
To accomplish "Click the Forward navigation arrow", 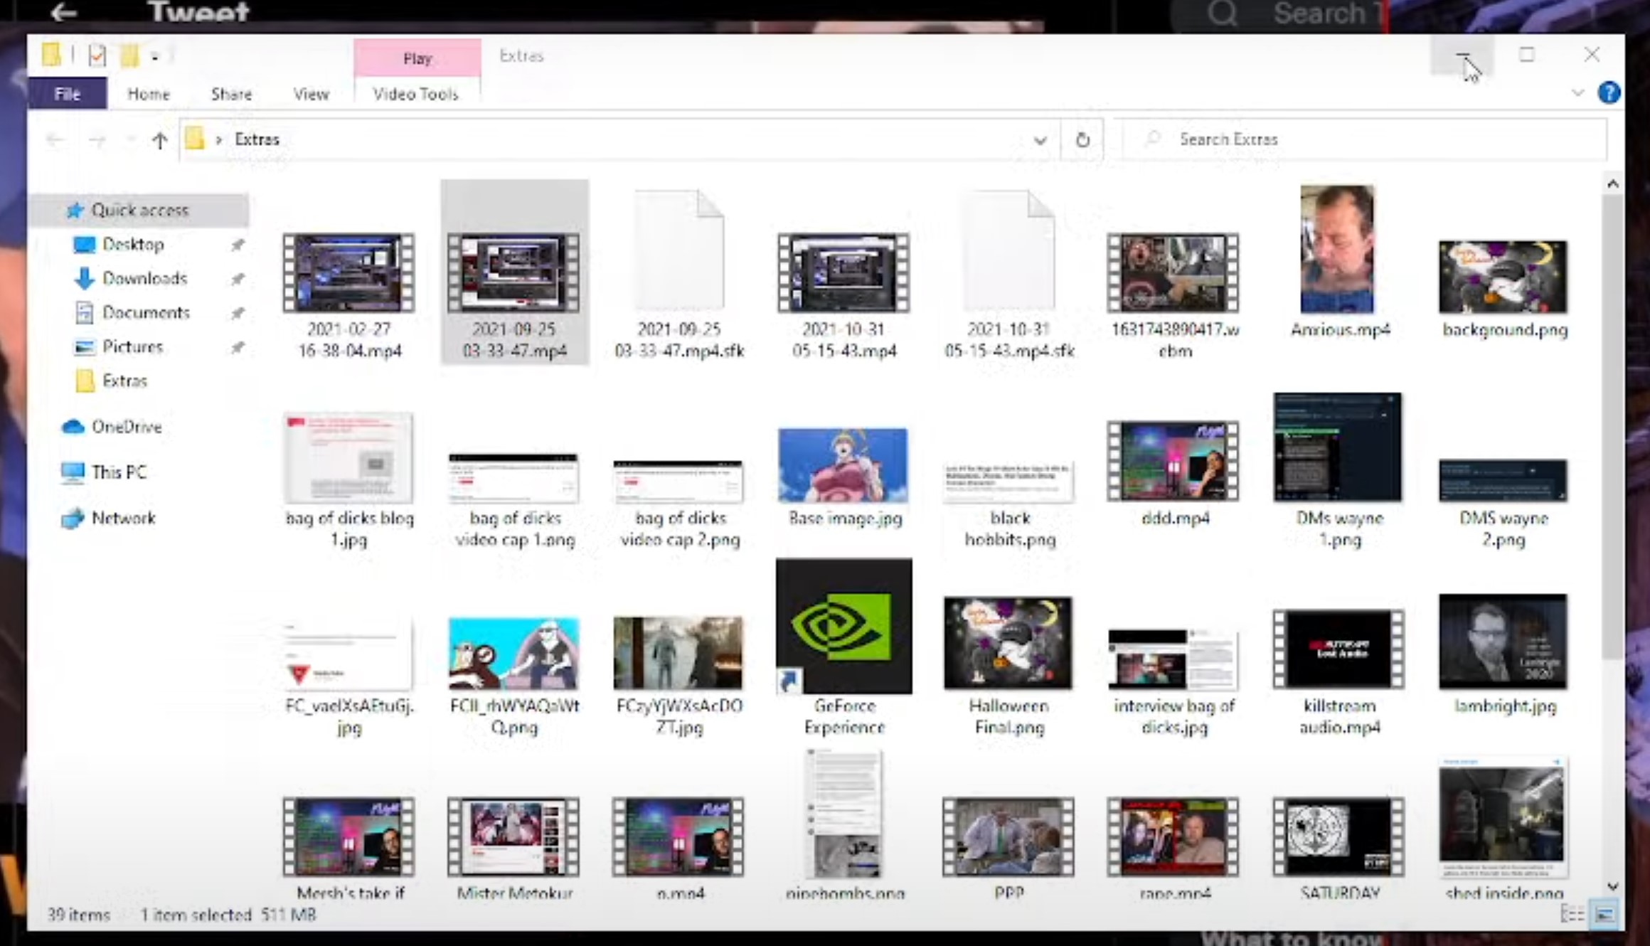I will [97, 140].
